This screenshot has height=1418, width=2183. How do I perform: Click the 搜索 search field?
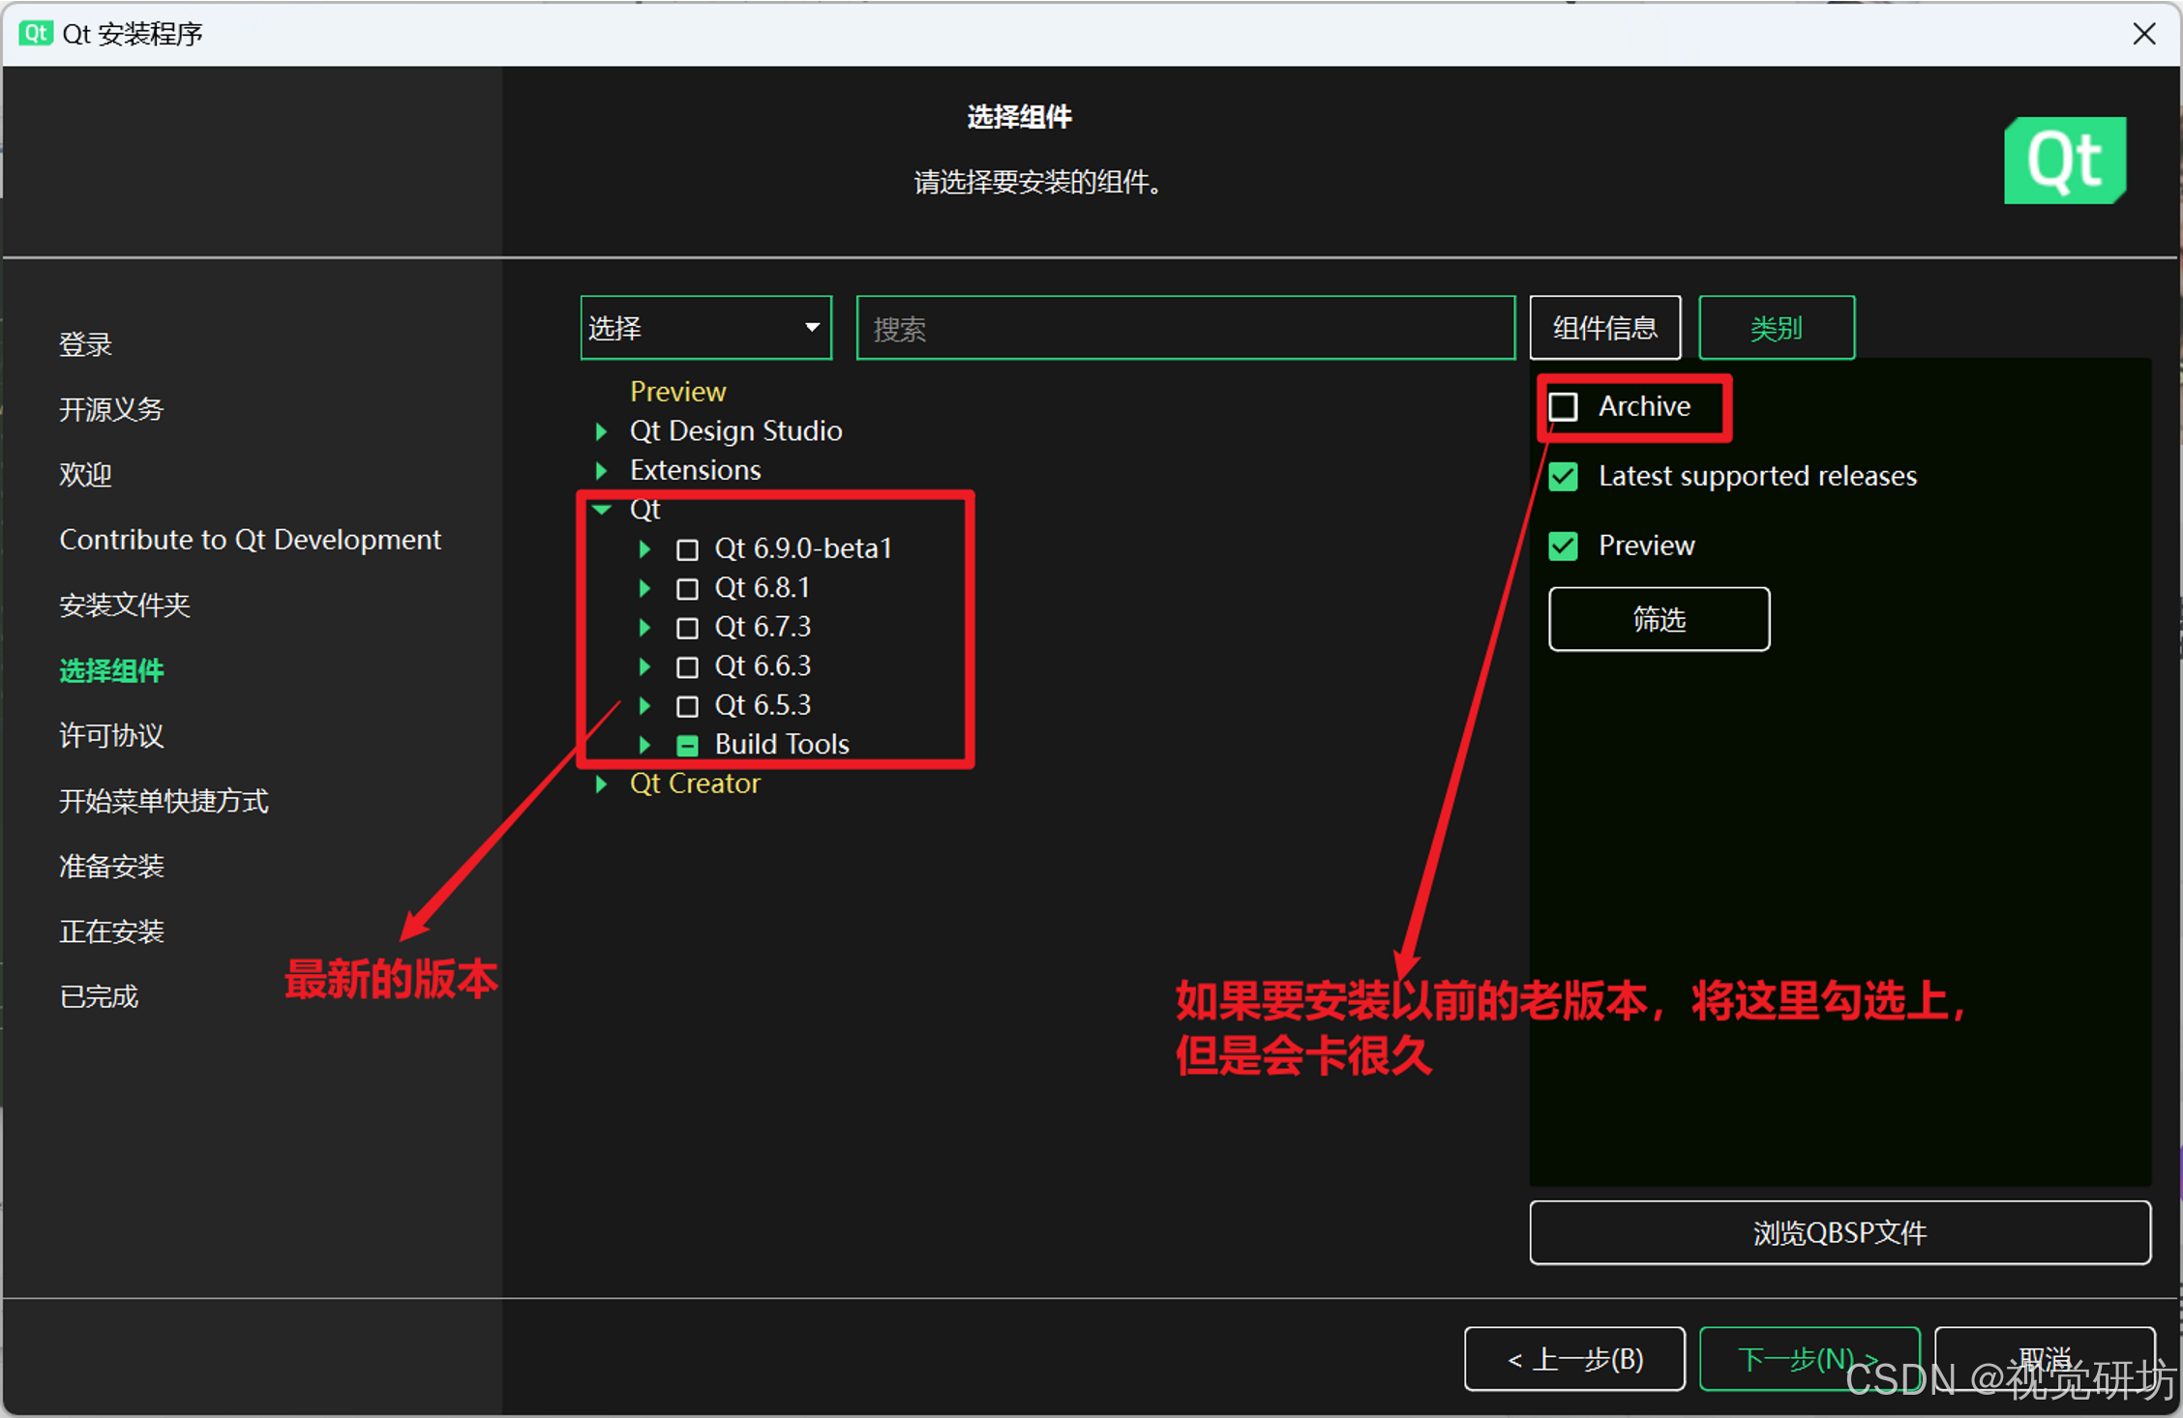point(1184,328)
